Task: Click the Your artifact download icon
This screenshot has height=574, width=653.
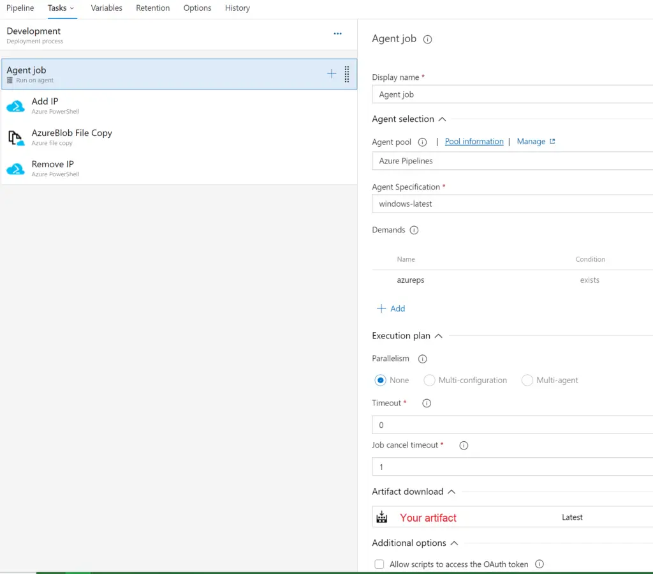Action: [x=382, y=517]
